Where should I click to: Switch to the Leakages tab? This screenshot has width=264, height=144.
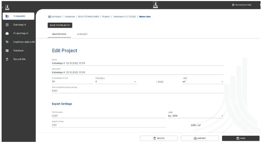pos(82,34)
